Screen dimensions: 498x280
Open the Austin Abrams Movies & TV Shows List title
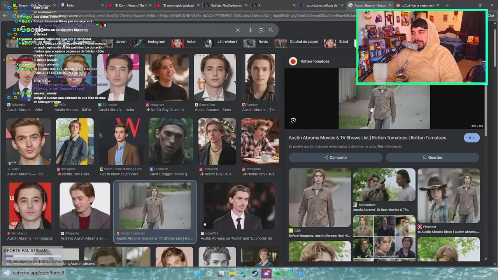point(367,138)
